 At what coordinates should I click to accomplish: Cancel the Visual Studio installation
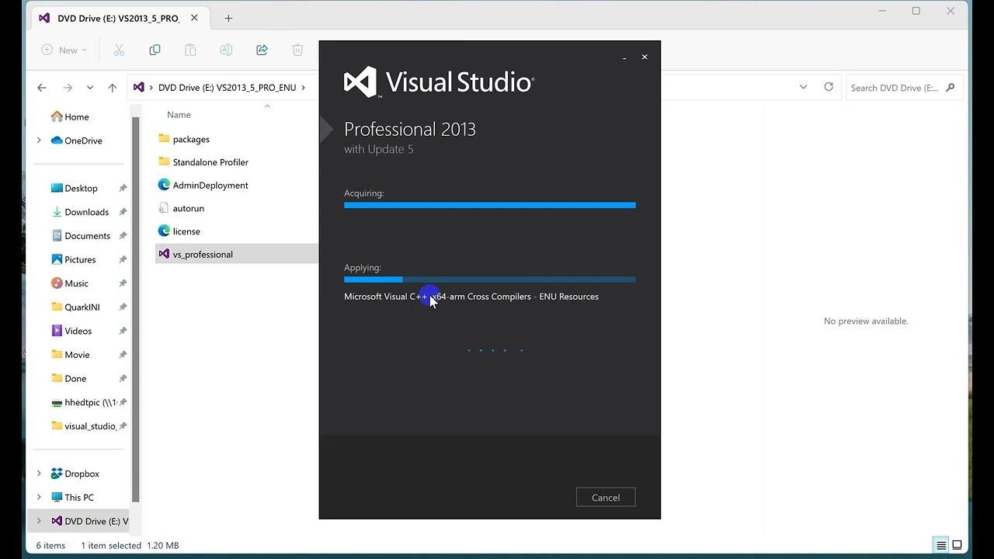(x=606, y=498)
